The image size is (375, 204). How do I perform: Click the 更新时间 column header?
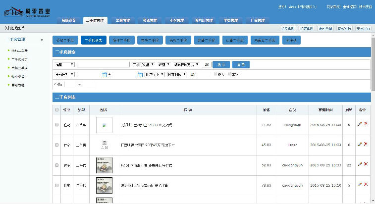(x=325, y=110)
